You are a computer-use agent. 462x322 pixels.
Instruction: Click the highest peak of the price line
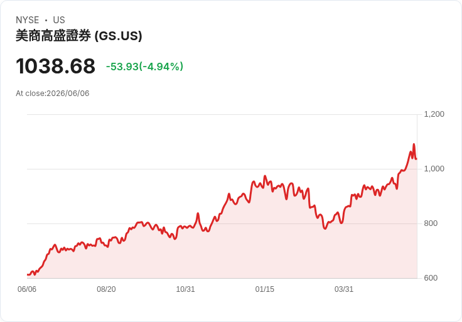414,144
